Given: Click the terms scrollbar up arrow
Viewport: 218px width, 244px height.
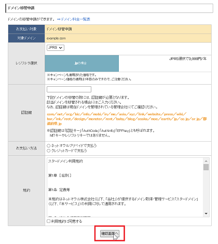Looking at the screenshot, I should coord(206,161).
